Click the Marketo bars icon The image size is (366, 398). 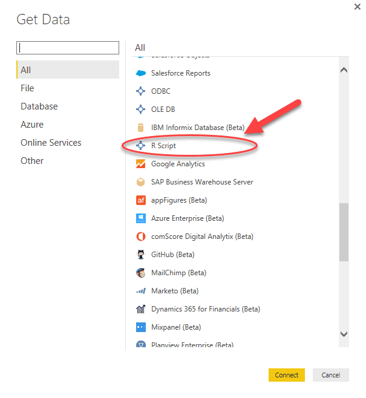tap(141, 291)
